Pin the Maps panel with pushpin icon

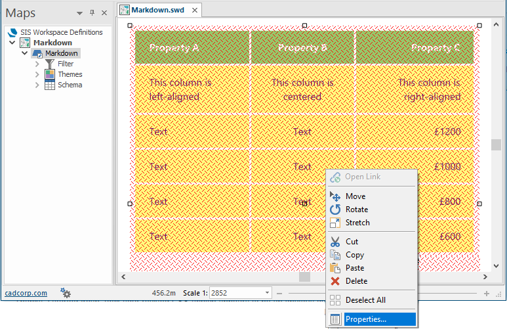(92, 12)
